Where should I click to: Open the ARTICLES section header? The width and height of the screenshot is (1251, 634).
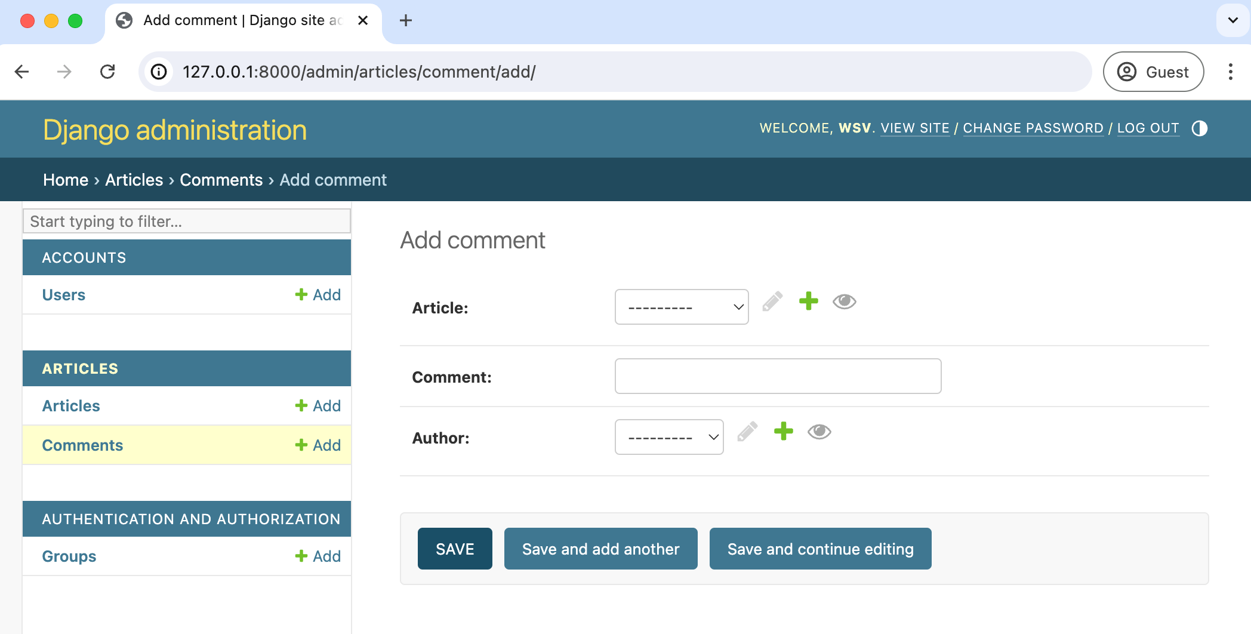point(80,369)
